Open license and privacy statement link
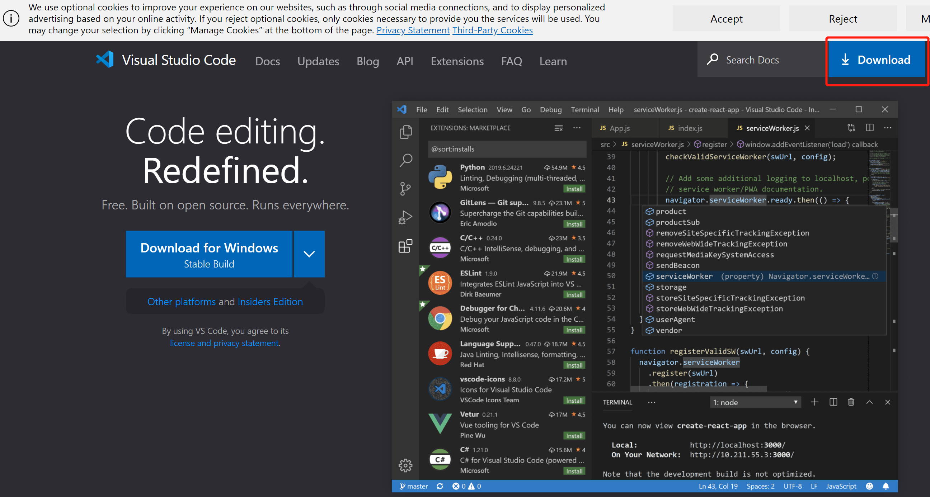Screen dimensions: 930x497 (224, 343)
